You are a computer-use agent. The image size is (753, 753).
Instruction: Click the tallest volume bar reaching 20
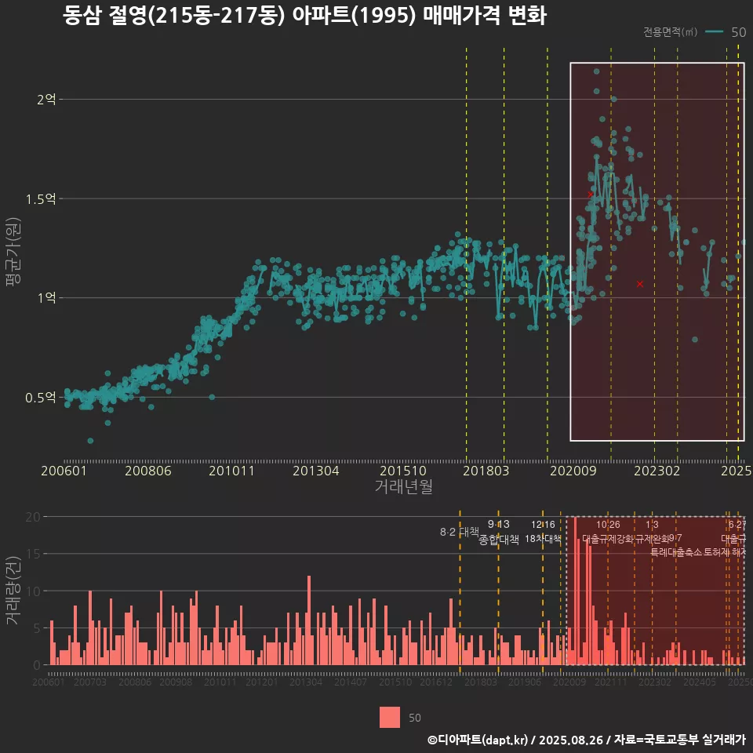click(x=575, y=591)
